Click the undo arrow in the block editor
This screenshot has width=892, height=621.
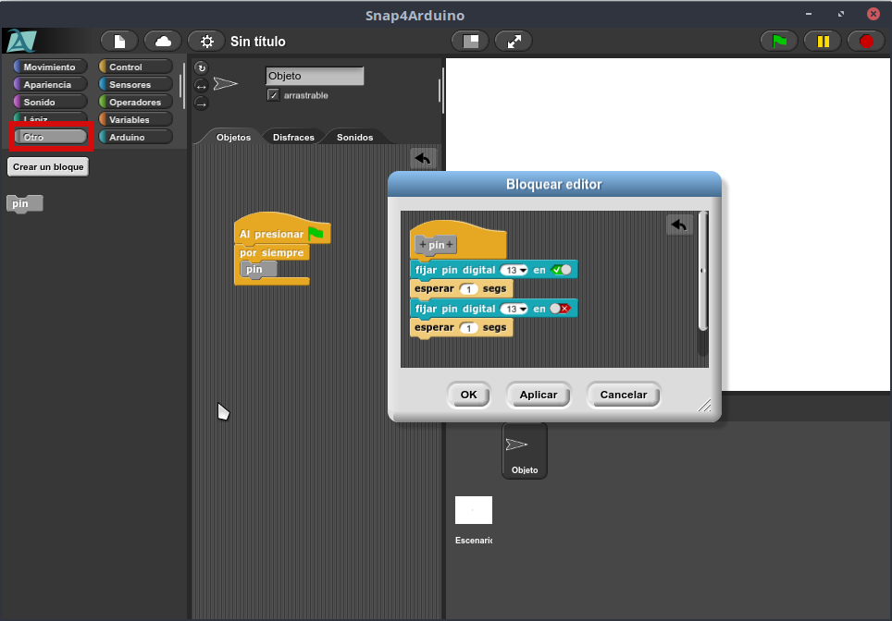coord(679,225)
